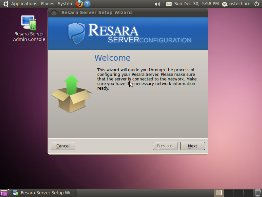Open the mail envelope messaging indicator
Viewport: 262px width, 197px height.
pyautogui.click(x=168, y=4)
